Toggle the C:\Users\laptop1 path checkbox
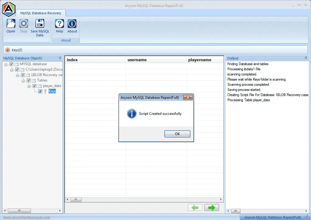Image resolution: width=311 pixels, height=220 pixels. 17,70
